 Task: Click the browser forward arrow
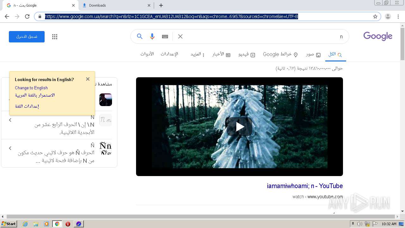(x=17, y=16)
